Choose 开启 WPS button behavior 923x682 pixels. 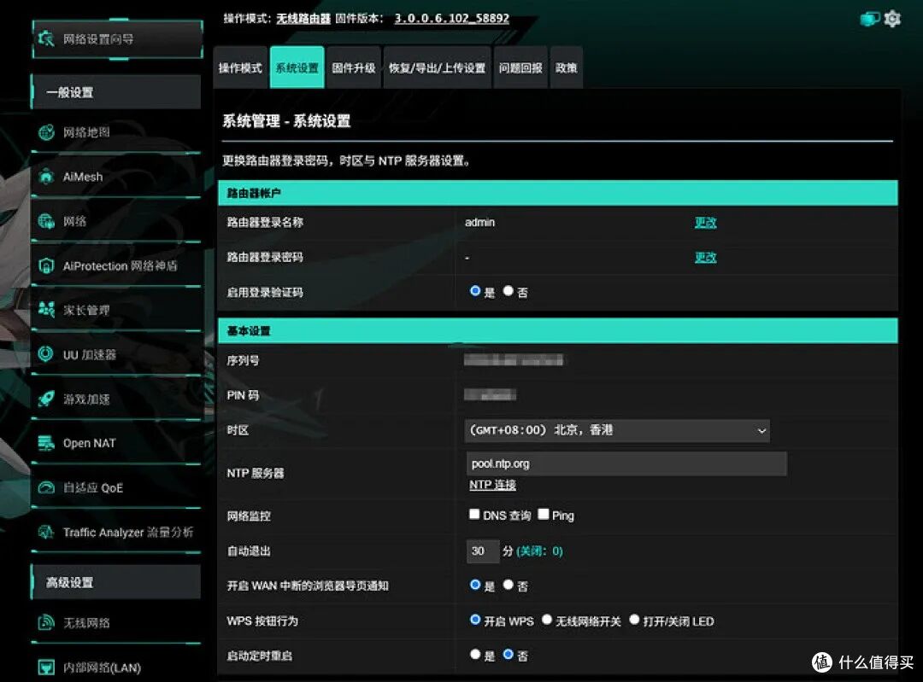point(475,620)
